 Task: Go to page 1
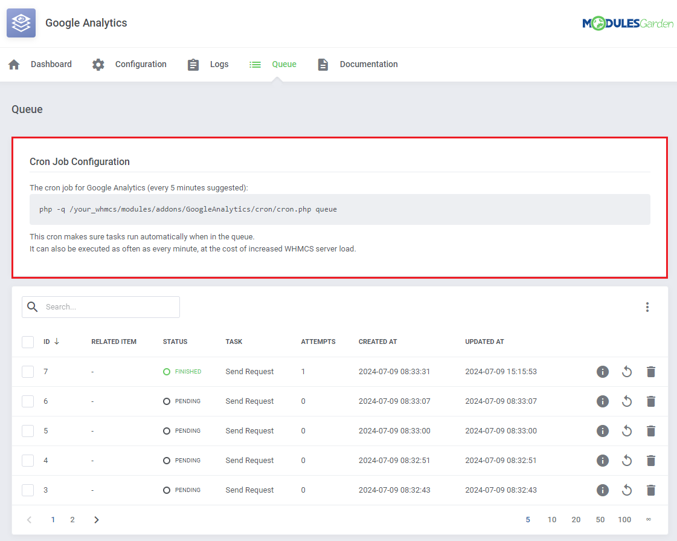53,520
